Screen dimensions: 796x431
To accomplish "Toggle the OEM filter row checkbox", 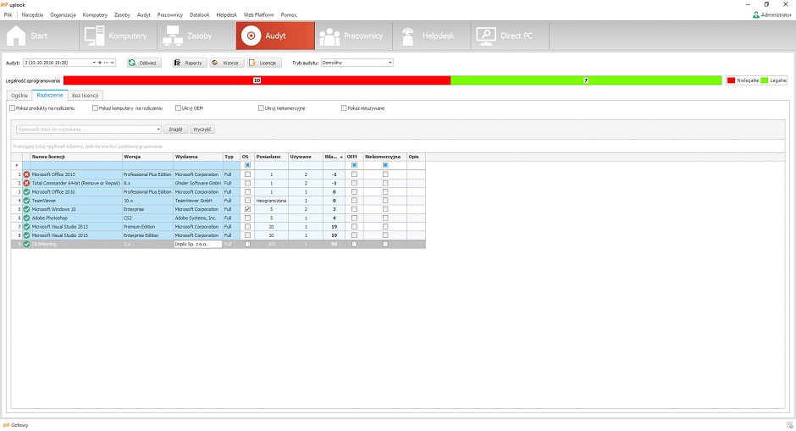I will (x=354, y=165).
